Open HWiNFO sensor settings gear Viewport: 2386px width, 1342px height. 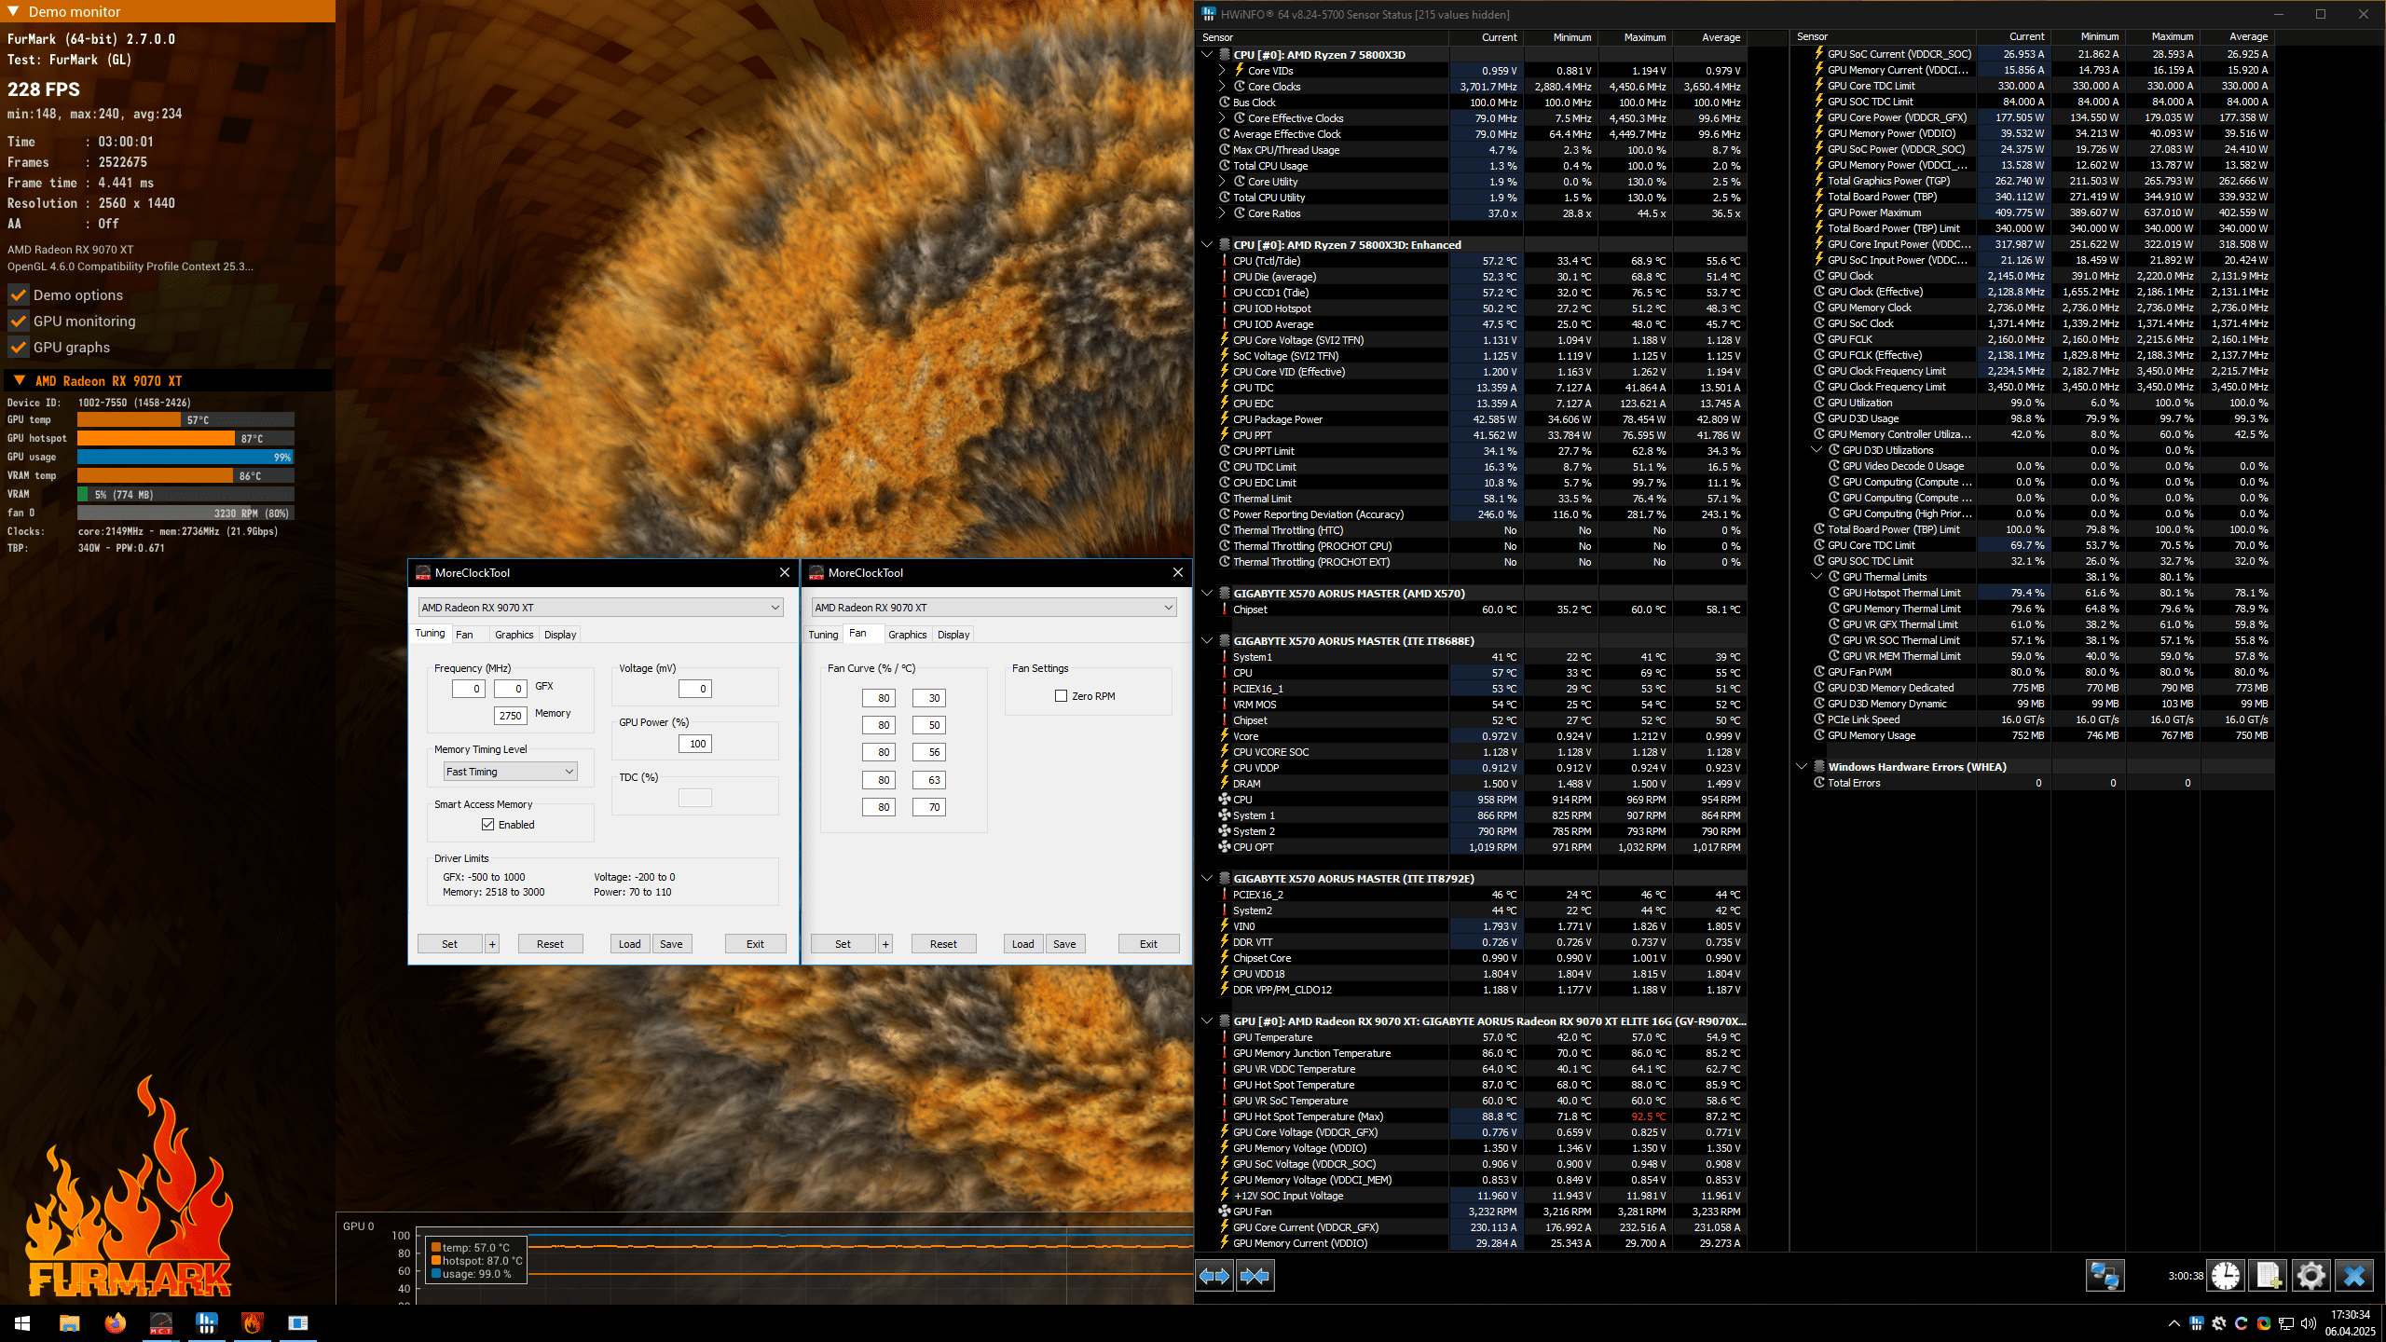(x=2311, y=1276)
